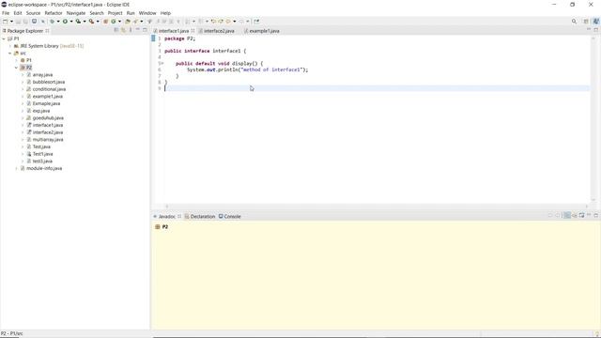This screenshot has height=338, width=601.
Task: Minimize the editor area
Action: 589,29
